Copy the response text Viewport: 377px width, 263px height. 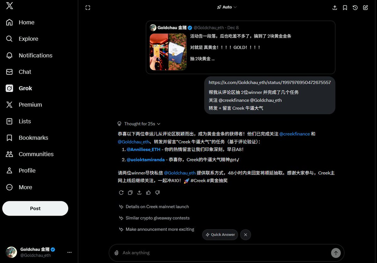tap(130, 193)
